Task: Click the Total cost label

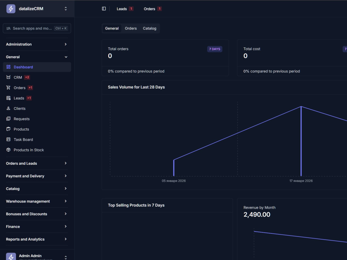Action: click(x=252, y=49)
